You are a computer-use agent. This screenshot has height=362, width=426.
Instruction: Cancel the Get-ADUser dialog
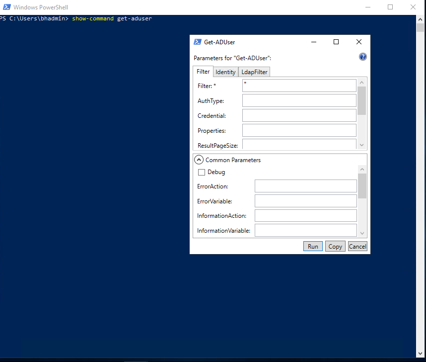pos(357,246)
